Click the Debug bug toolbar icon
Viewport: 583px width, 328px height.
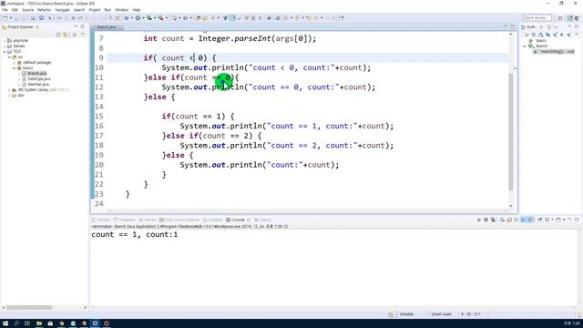click(127, 18)
